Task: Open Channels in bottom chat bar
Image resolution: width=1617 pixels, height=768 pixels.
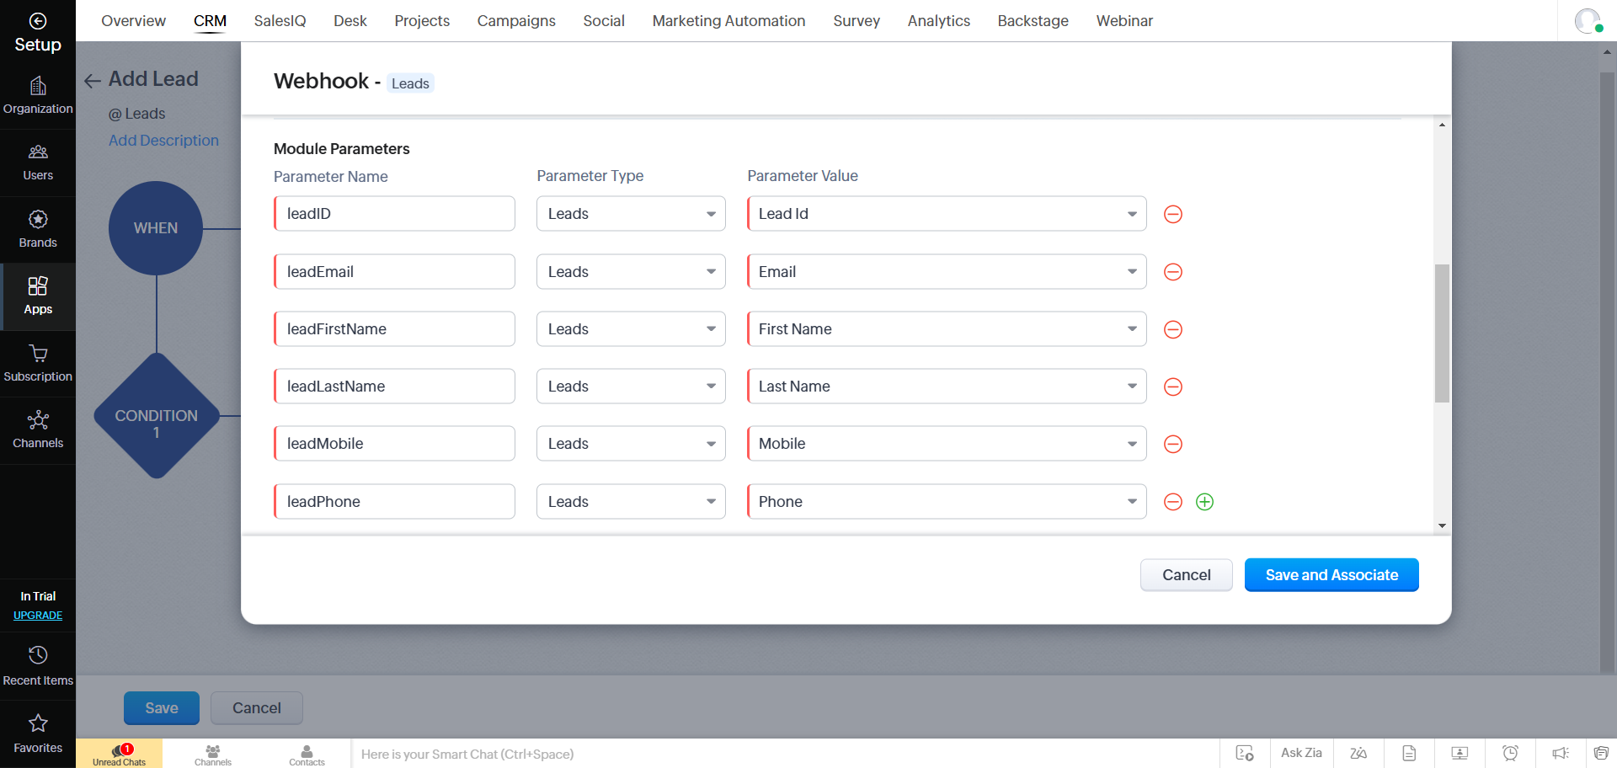Action: click(x=212, y=754)
